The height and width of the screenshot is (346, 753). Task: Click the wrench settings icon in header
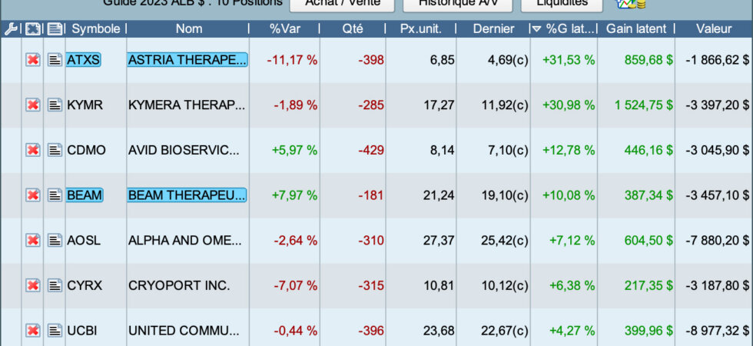[11, 29]
